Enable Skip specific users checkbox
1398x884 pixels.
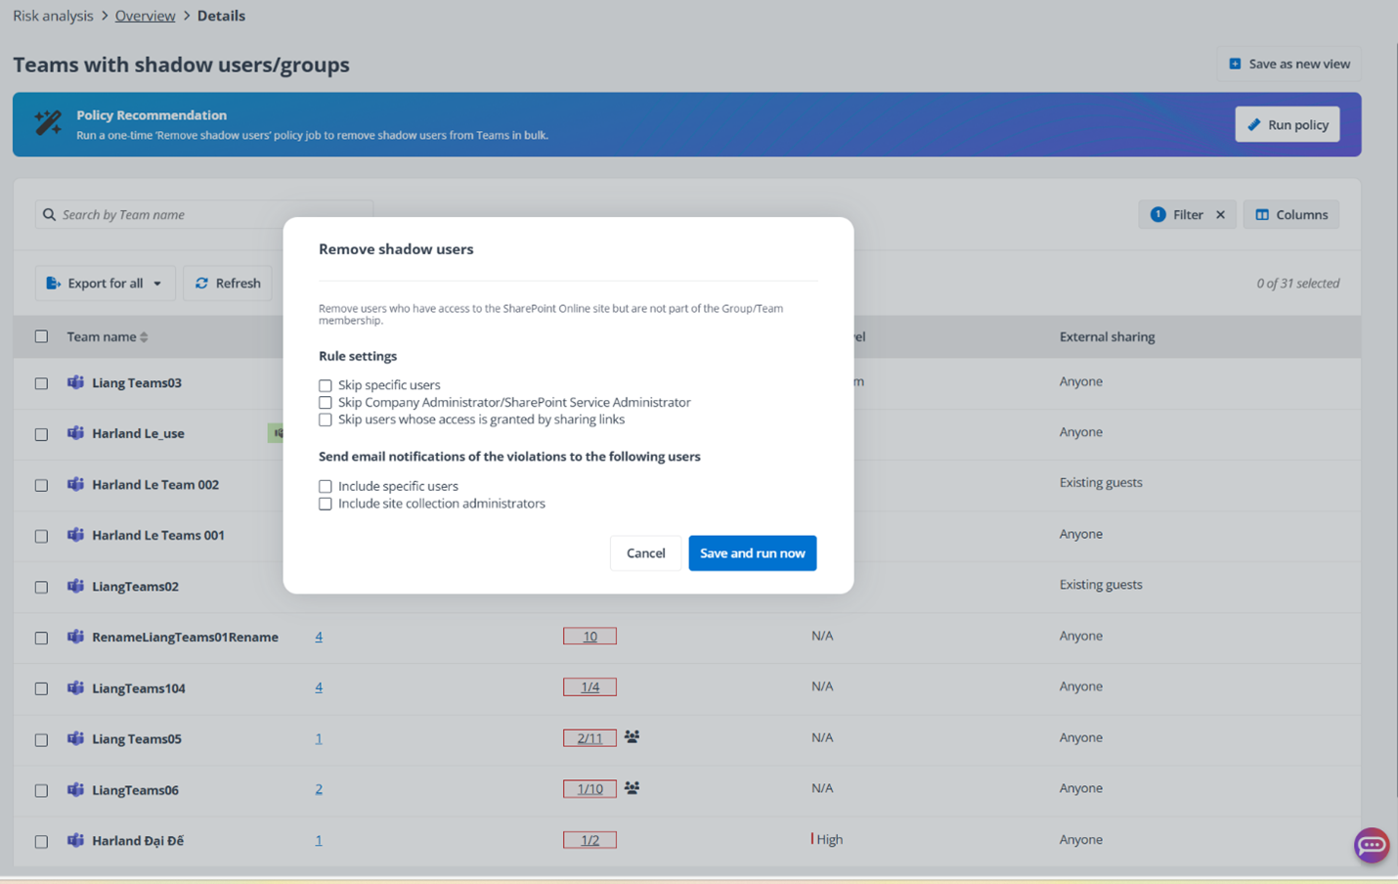click(x=326, y=385)
